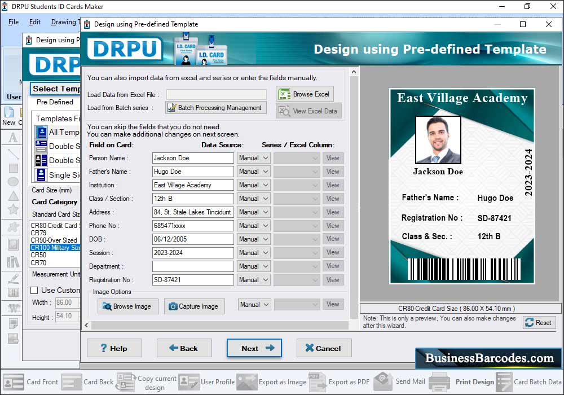Click the Back button
This screenshot has height=395, width=564.
tap(184, 348)
